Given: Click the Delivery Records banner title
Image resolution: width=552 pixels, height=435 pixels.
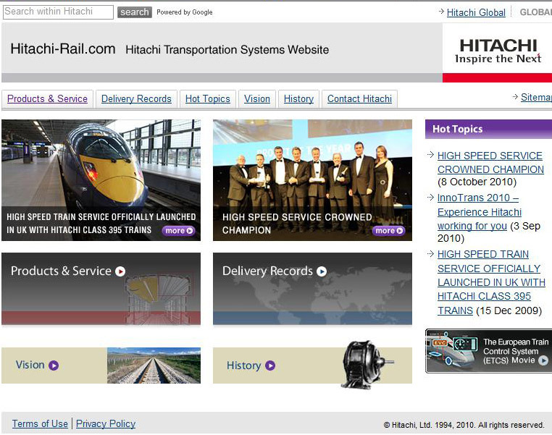Looking at the screenshot, I should click(267, 271).
